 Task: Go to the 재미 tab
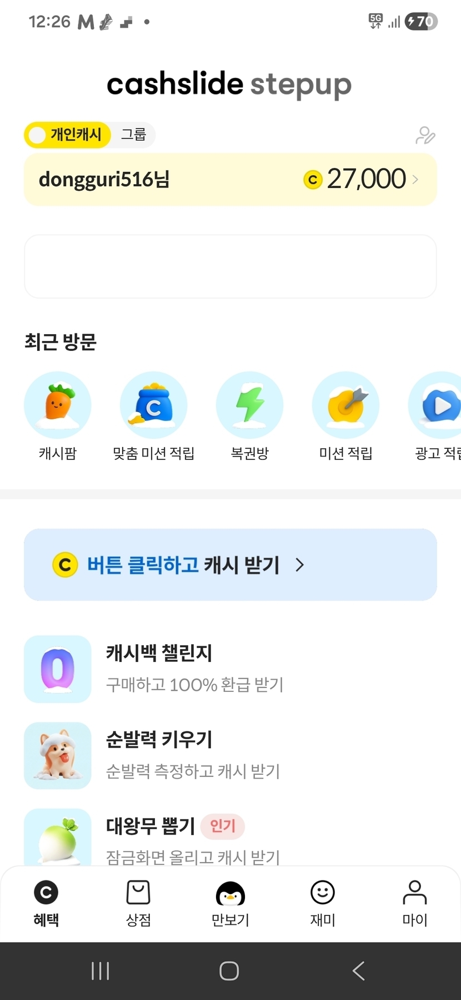323,903
